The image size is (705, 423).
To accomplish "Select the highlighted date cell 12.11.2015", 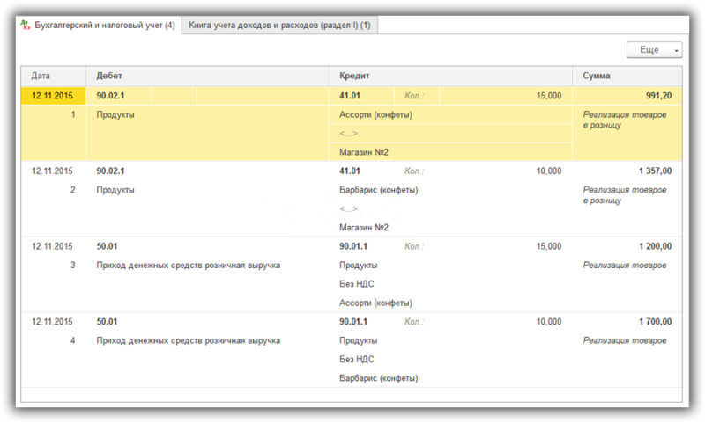I will point(54,96).
